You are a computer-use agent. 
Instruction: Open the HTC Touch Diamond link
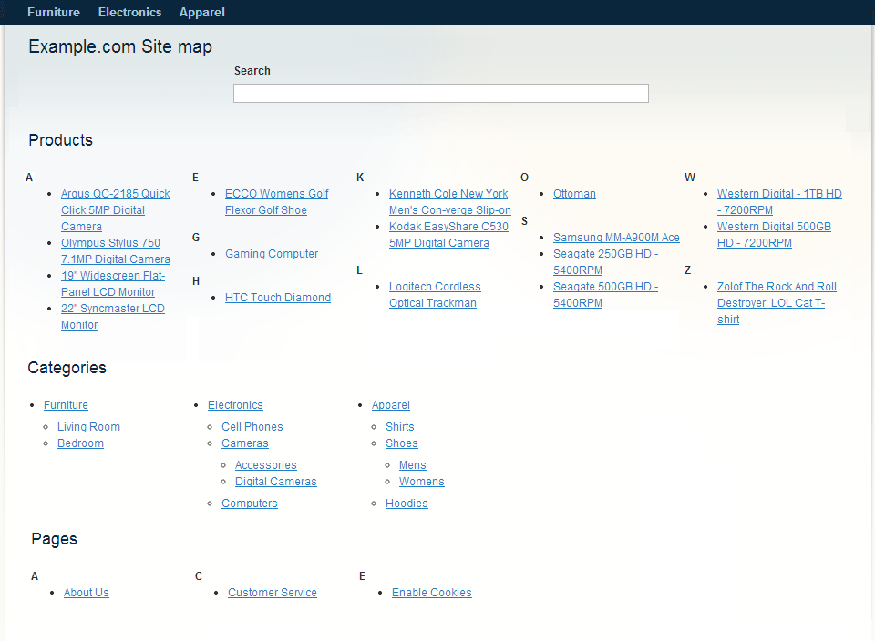pyautogui.click(x=278, y=298)
